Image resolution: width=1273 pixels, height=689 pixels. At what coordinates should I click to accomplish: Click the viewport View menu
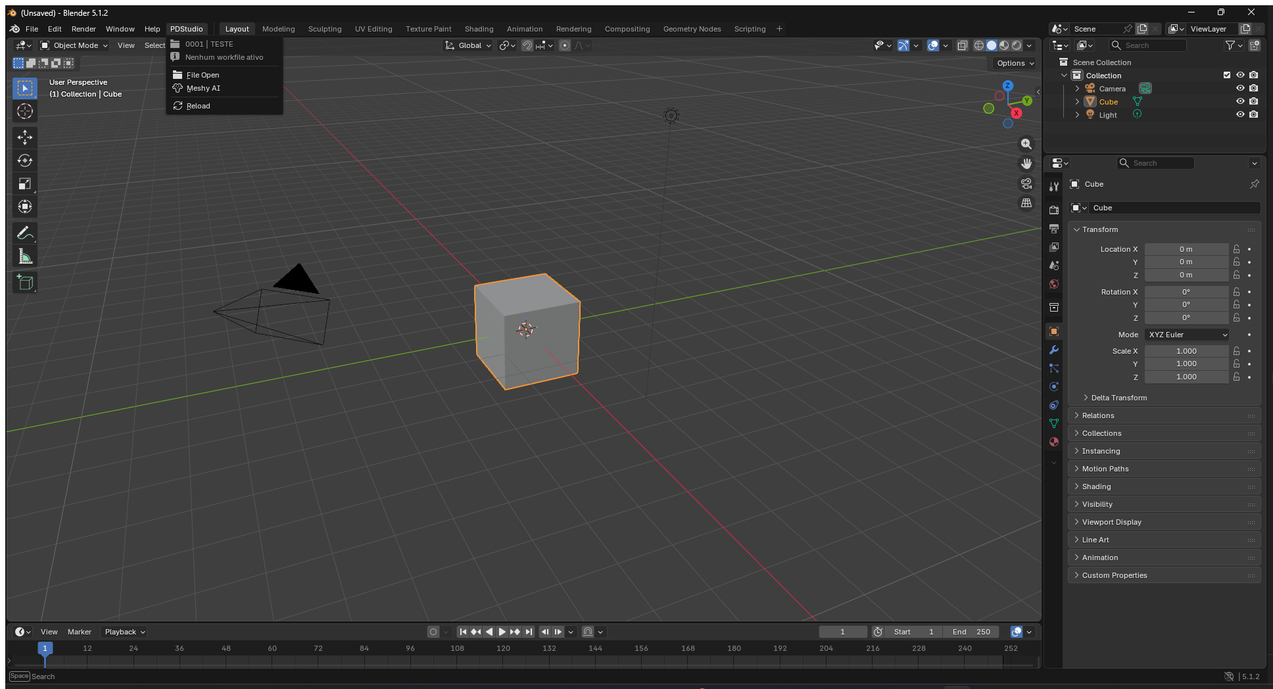point(126,45)
